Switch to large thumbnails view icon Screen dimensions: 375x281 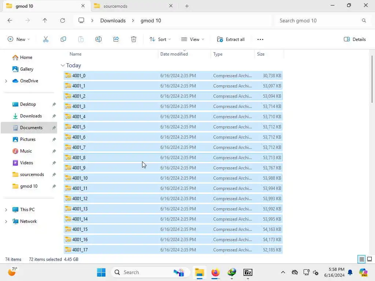tap(370, 259)
